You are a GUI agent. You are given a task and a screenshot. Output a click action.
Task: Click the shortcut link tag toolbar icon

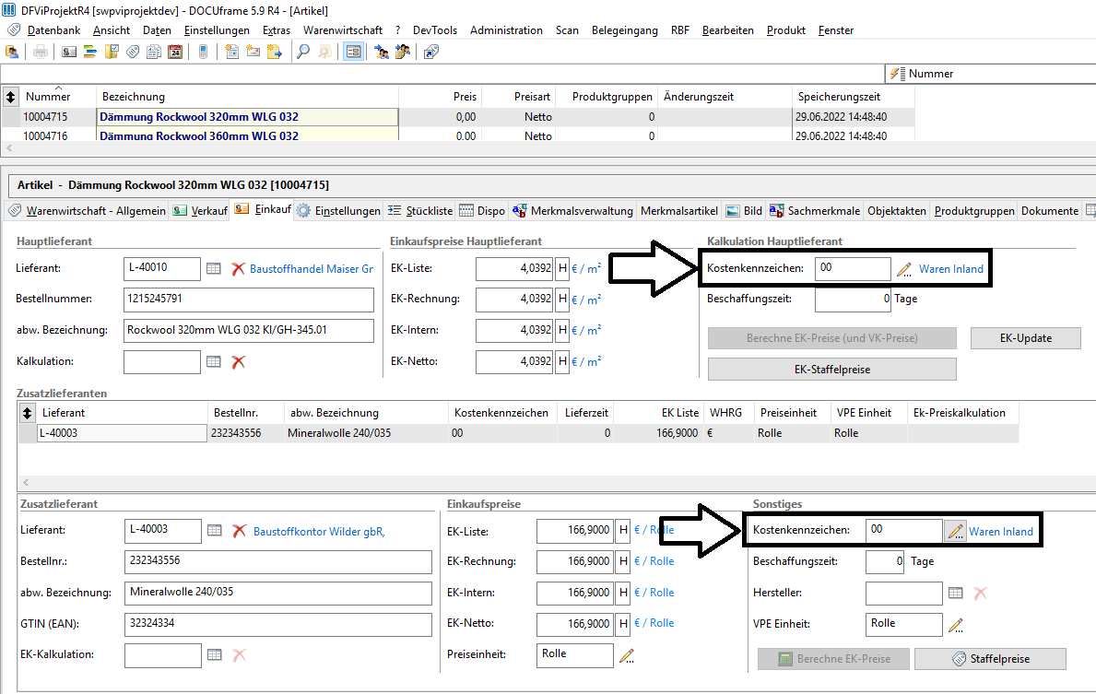pos(431,52)
